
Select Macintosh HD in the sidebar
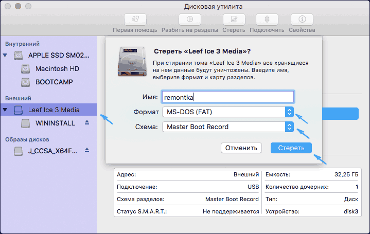tap(57, 68)
